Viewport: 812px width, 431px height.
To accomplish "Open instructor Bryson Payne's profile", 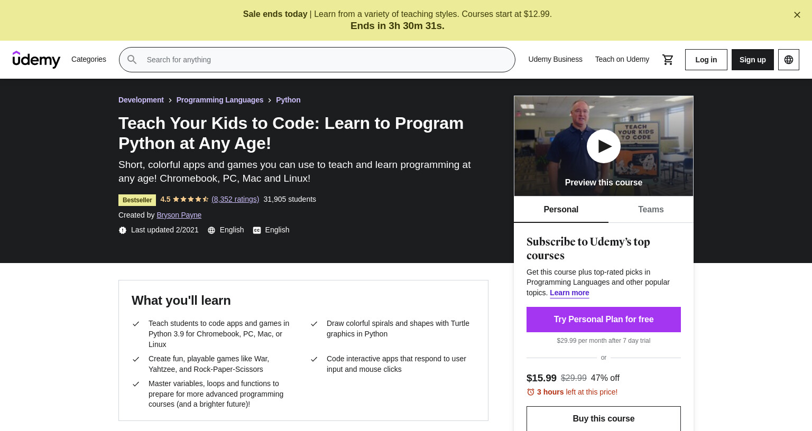I will click(179, 215).
